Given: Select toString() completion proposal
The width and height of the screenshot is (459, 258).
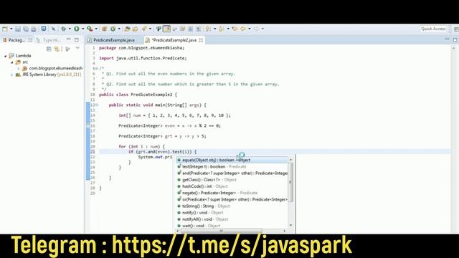Looking at the screenshot, I should tap(232, 206).
